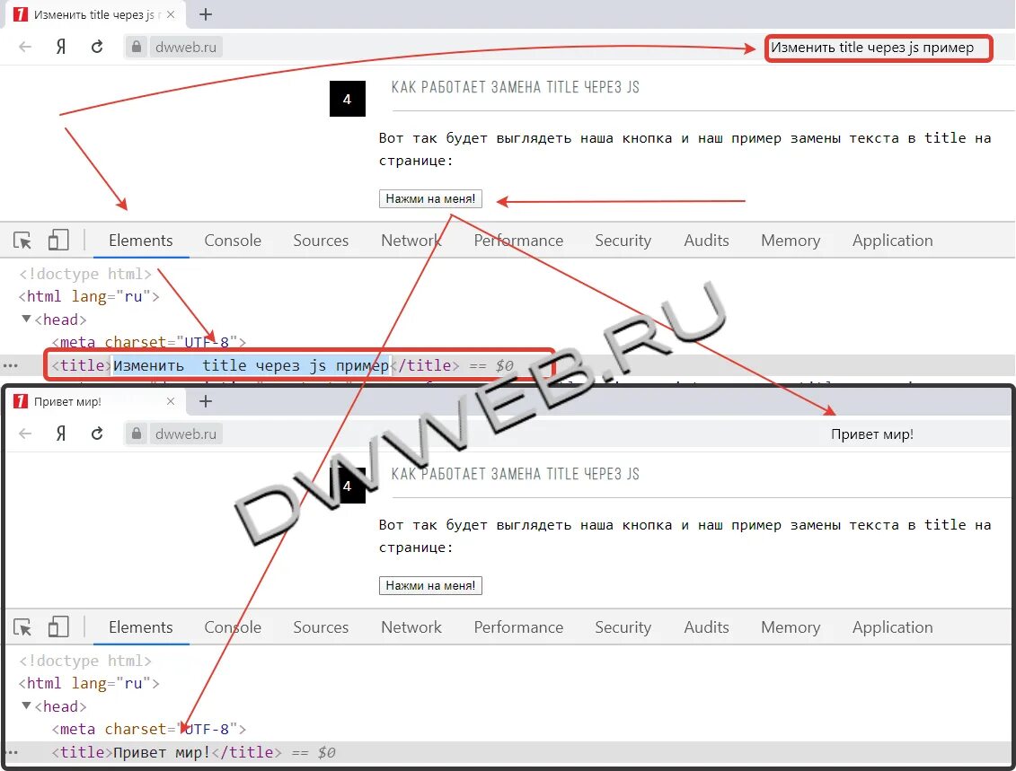Open Performance tab in lower DevTools

tap(518, 627)
